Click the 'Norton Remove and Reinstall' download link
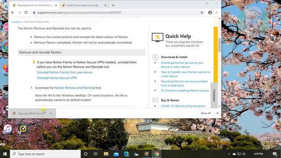 [x=75, y=88]
